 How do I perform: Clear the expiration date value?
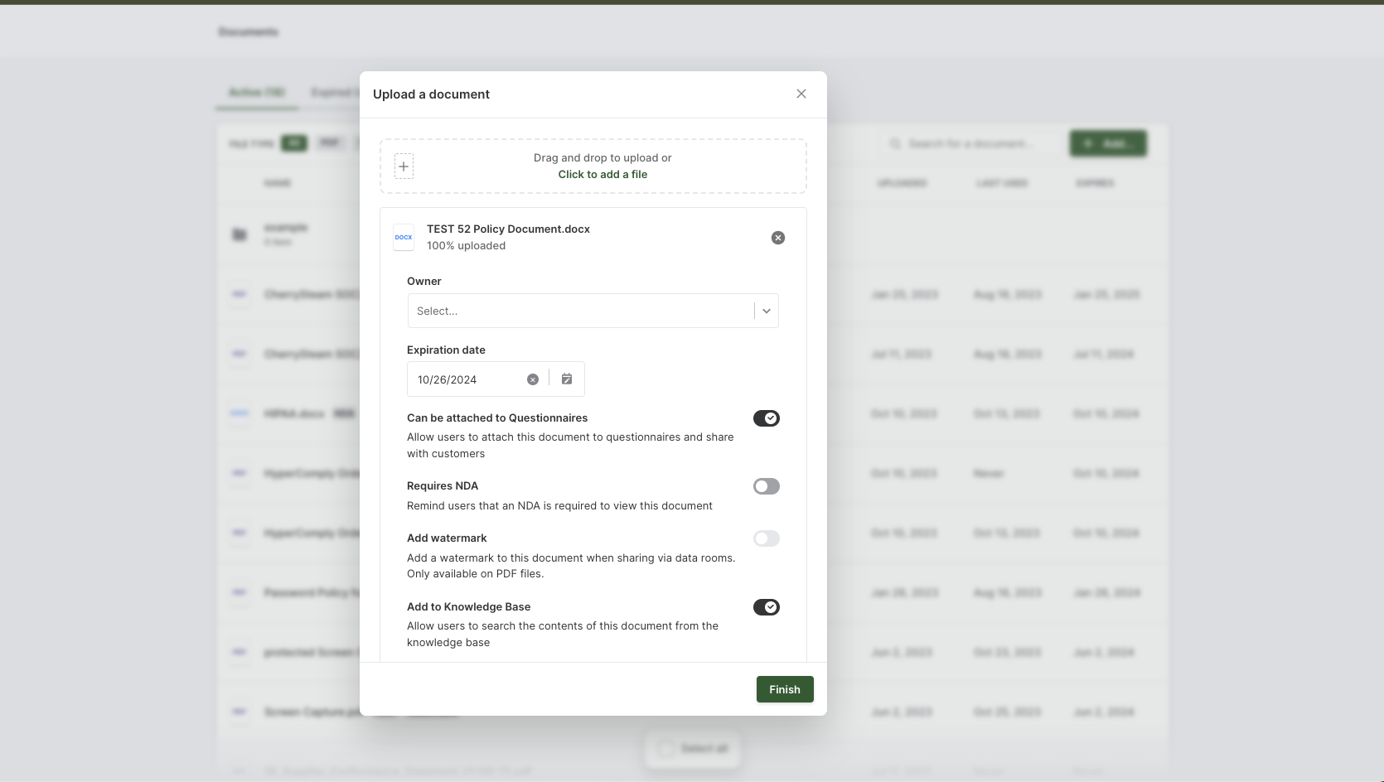click(x=533, y=379)
